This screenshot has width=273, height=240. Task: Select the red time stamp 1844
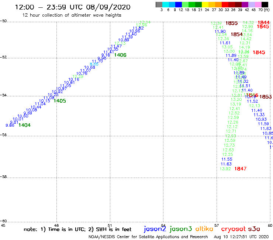click(264, 22)
